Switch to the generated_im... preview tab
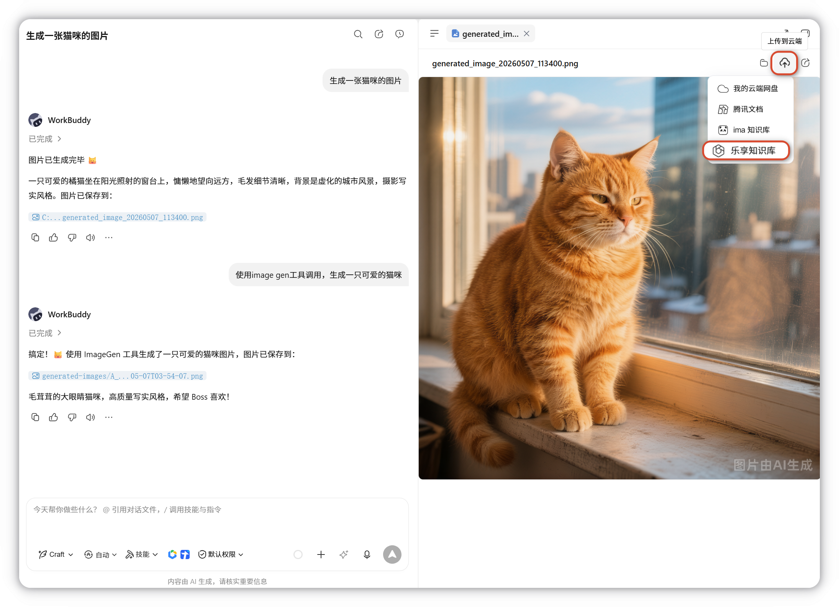Screen dimensions: 839x607 point(490,34)
